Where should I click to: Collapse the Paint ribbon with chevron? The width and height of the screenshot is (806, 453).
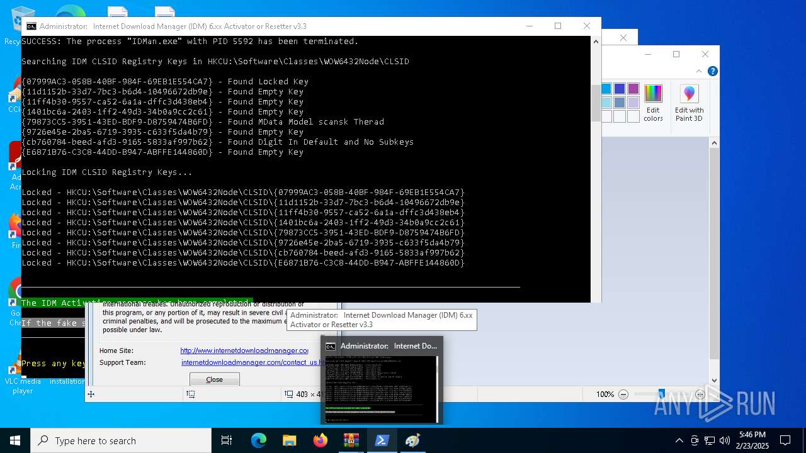[x=699, y=71]
